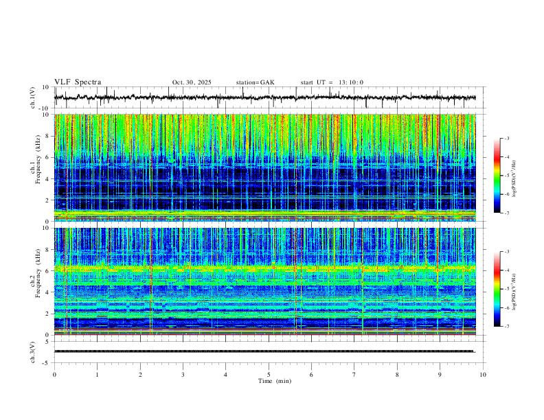Screen dimensions: 544x420
Task: Click the '8' kHz tick on ch.1 spectrogram axis
Action: coord(47,136)
